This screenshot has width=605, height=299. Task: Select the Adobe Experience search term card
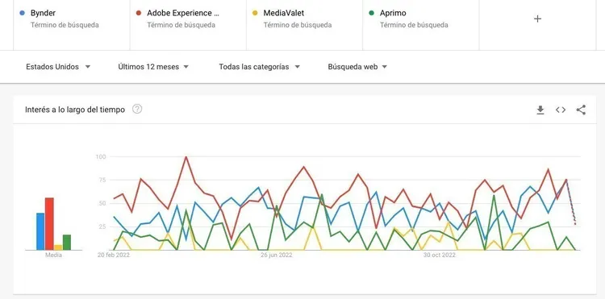click(188, 25)
